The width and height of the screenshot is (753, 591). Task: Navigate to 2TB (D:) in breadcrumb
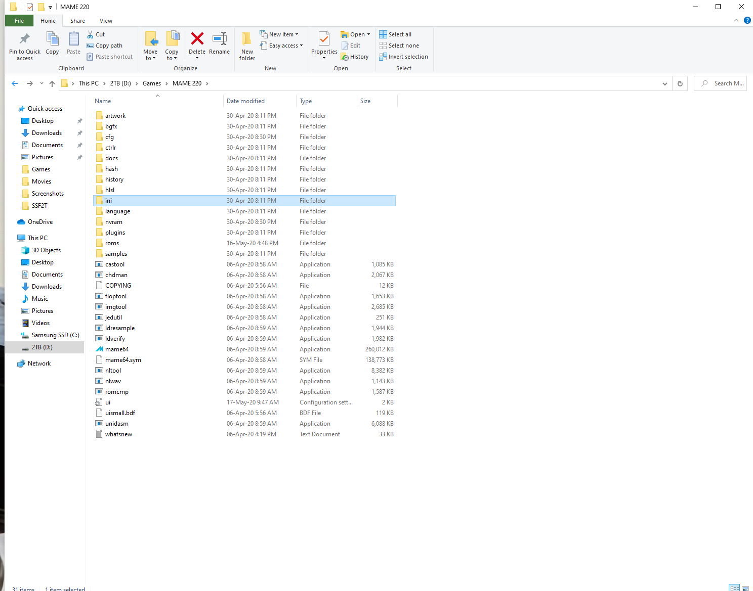[x=120, y=83]
